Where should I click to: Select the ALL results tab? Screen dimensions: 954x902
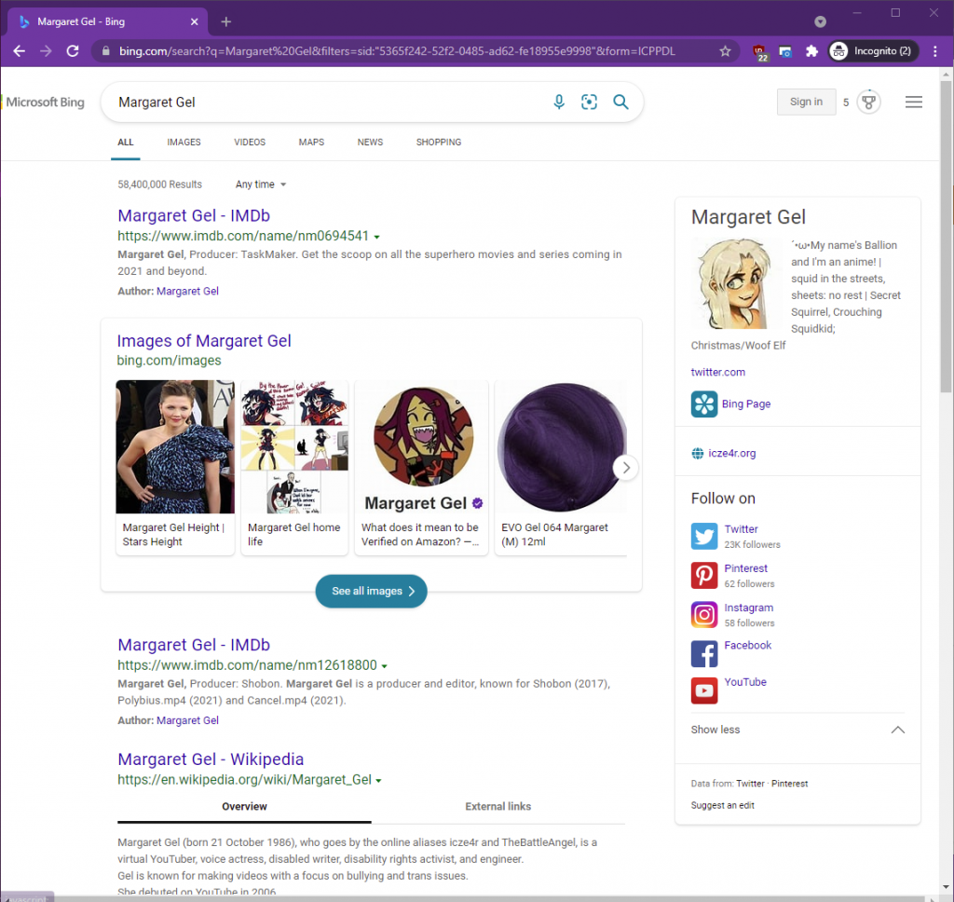pos(126,142)
